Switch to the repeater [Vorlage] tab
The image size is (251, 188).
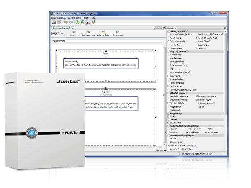pyautogui.click(x=64, y=28)
